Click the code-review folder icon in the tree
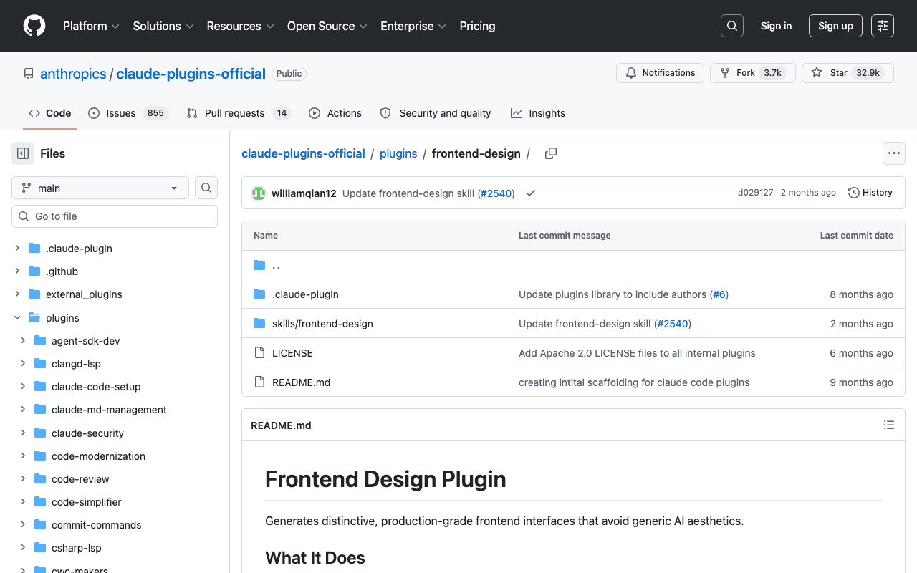This screenshot has height=573, width=917. (x=40, y=478)
